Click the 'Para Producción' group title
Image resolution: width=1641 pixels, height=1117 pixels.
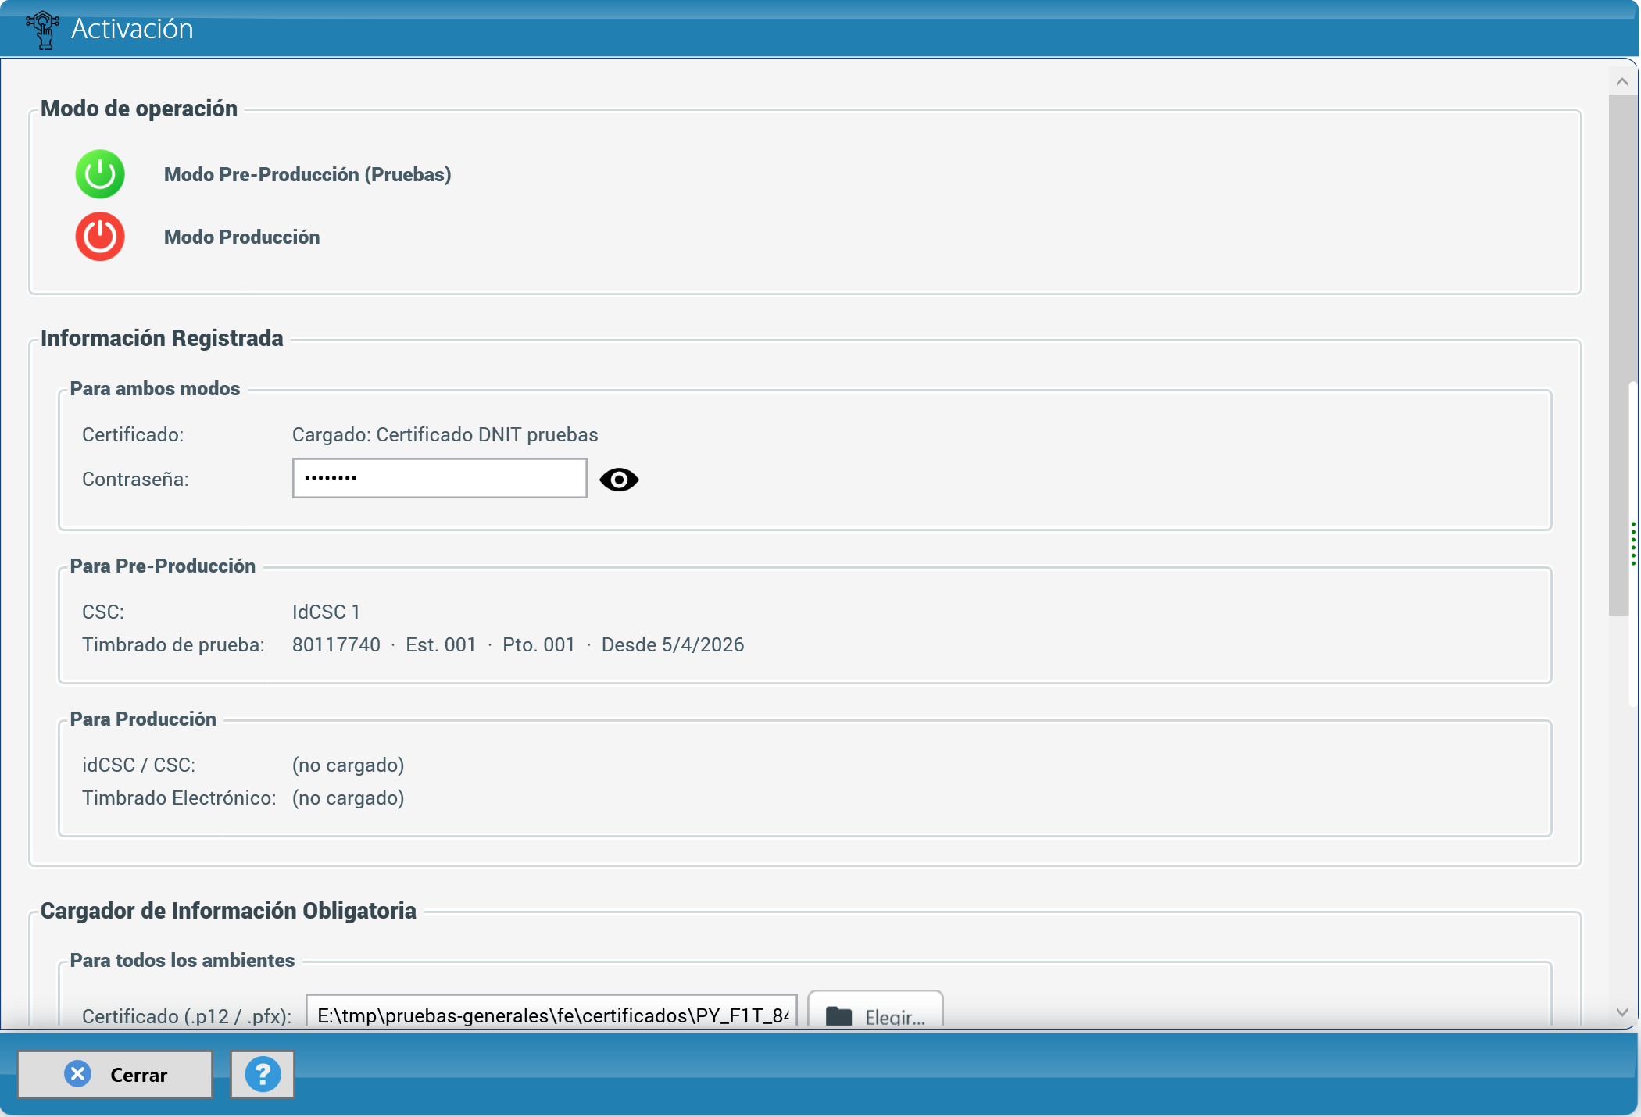[x=143, y=719]
